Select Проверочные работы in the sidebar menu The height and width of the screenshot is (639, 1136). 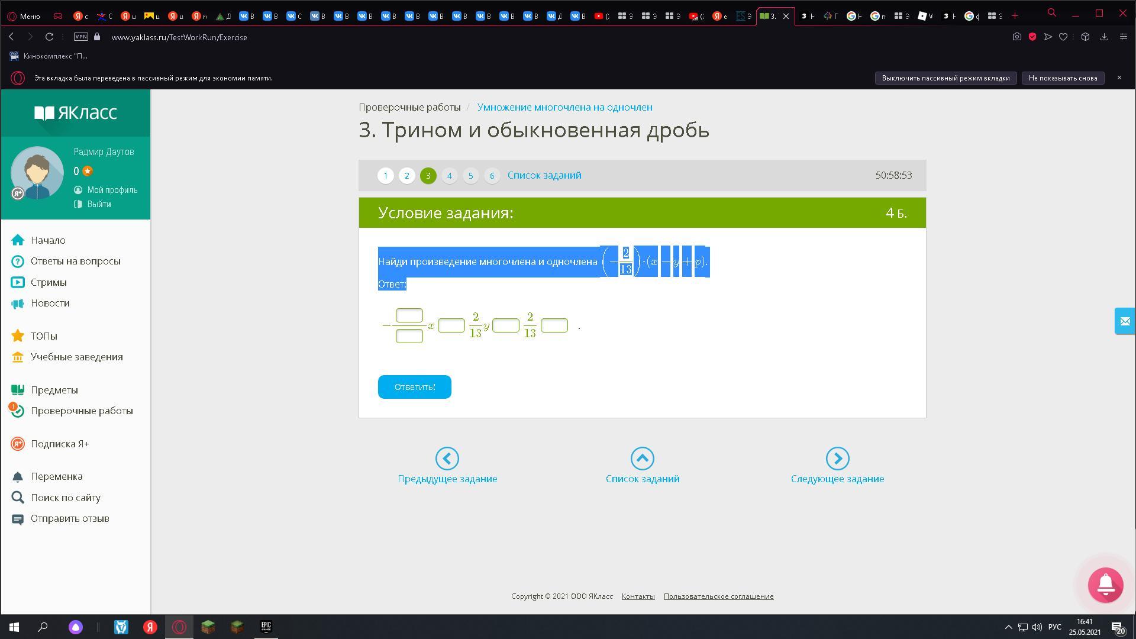(82, 411)
